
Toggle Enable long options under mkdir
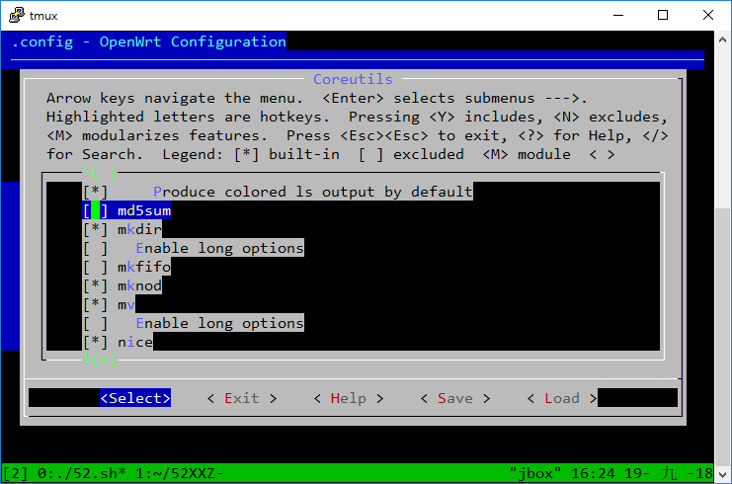coord(95,248)
